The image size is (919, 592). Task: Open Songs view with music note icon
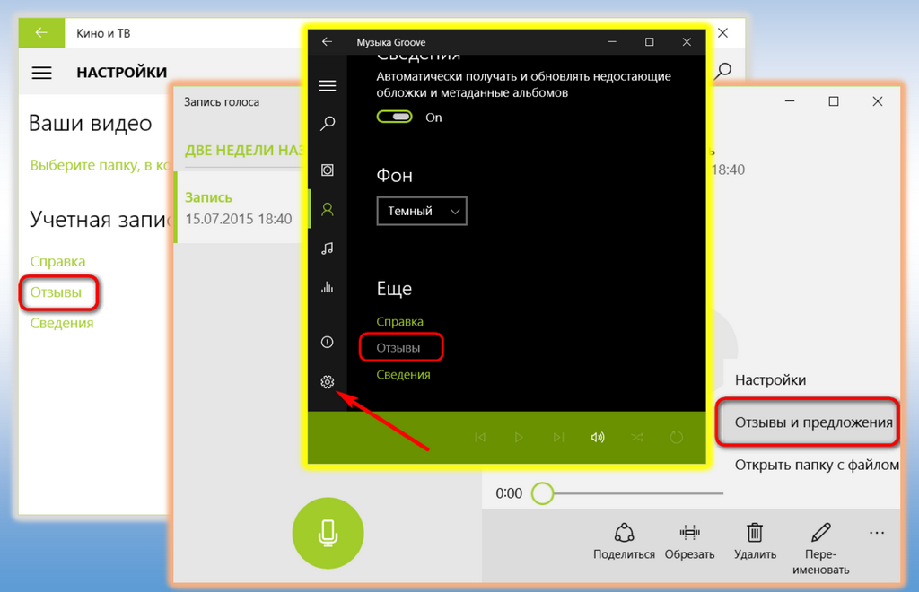(x=328, y=248)
